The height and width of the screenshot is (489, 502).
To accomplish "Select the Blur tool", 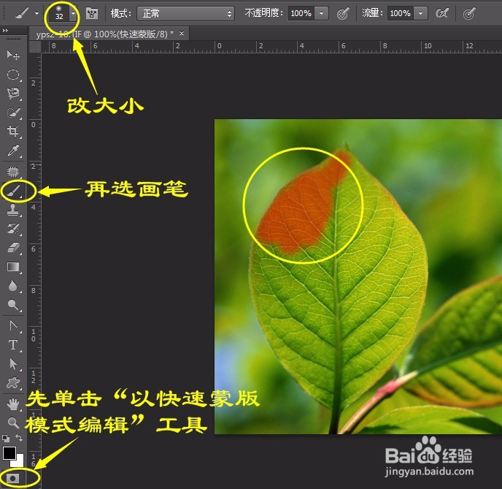I will (13, 286).
